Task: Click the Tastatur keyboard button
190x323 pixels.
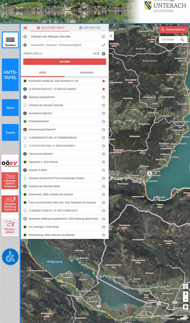Action: pos(10,40)
